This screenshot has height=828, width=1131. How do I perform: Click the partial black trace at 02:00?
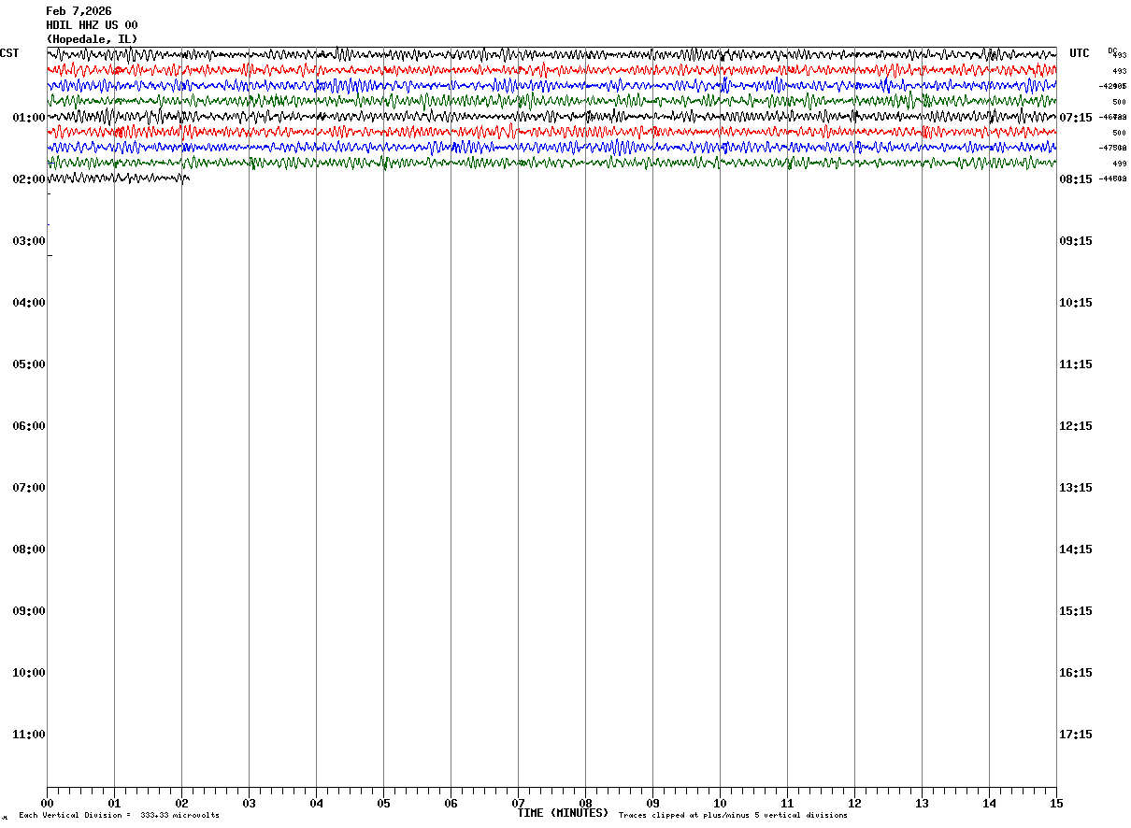[118, 178]
